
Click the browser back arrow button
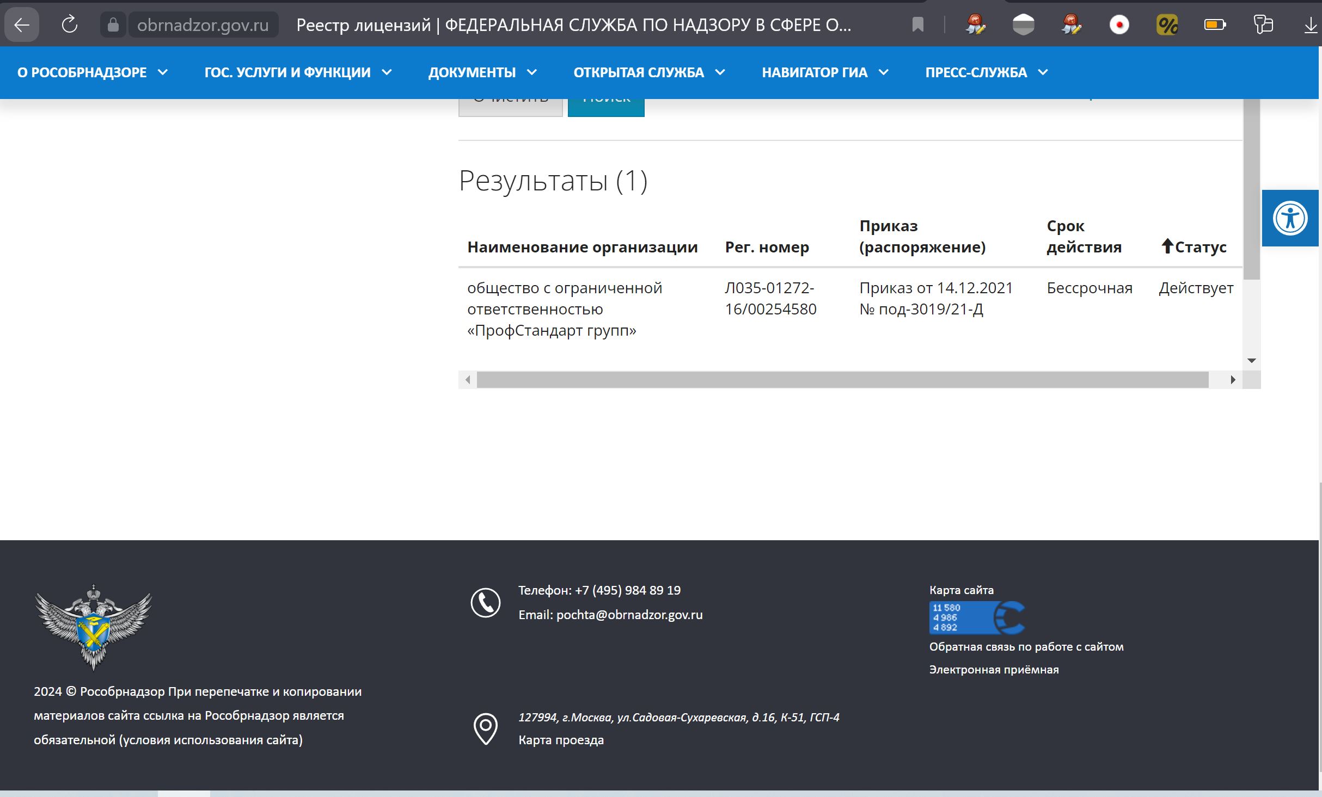(x=22, y=25)
